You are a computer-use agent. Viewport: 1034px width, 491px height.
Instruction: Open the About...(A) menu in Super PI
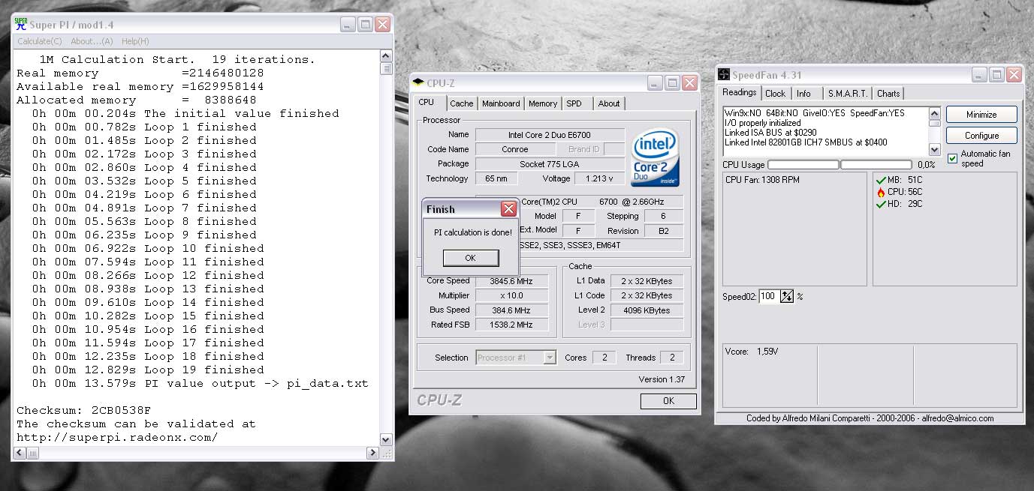92,41
